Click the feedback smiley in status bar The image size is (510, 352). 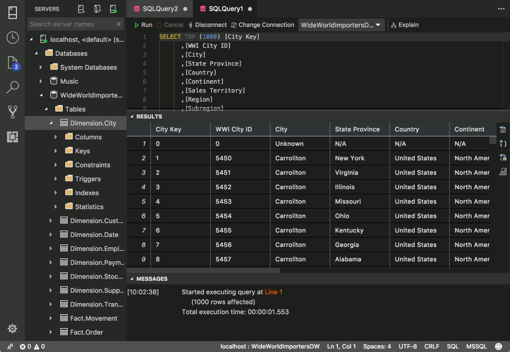coord(498,346)
